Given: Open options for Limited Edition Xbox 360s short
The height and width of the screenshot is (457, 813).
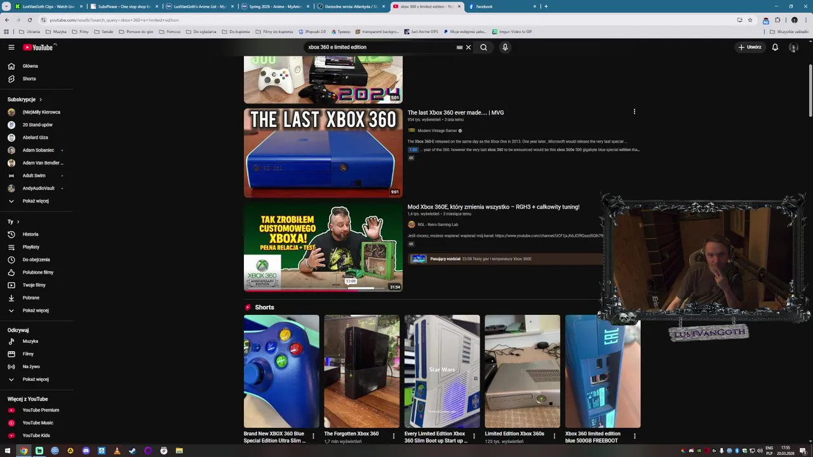Looking at the screenshot, I should [554, 437].
